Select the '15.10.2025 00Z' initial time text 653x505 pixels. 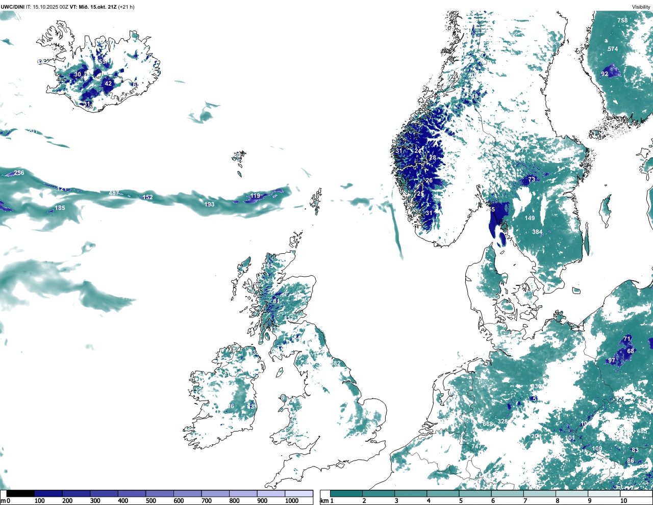[x=51, y=7]
